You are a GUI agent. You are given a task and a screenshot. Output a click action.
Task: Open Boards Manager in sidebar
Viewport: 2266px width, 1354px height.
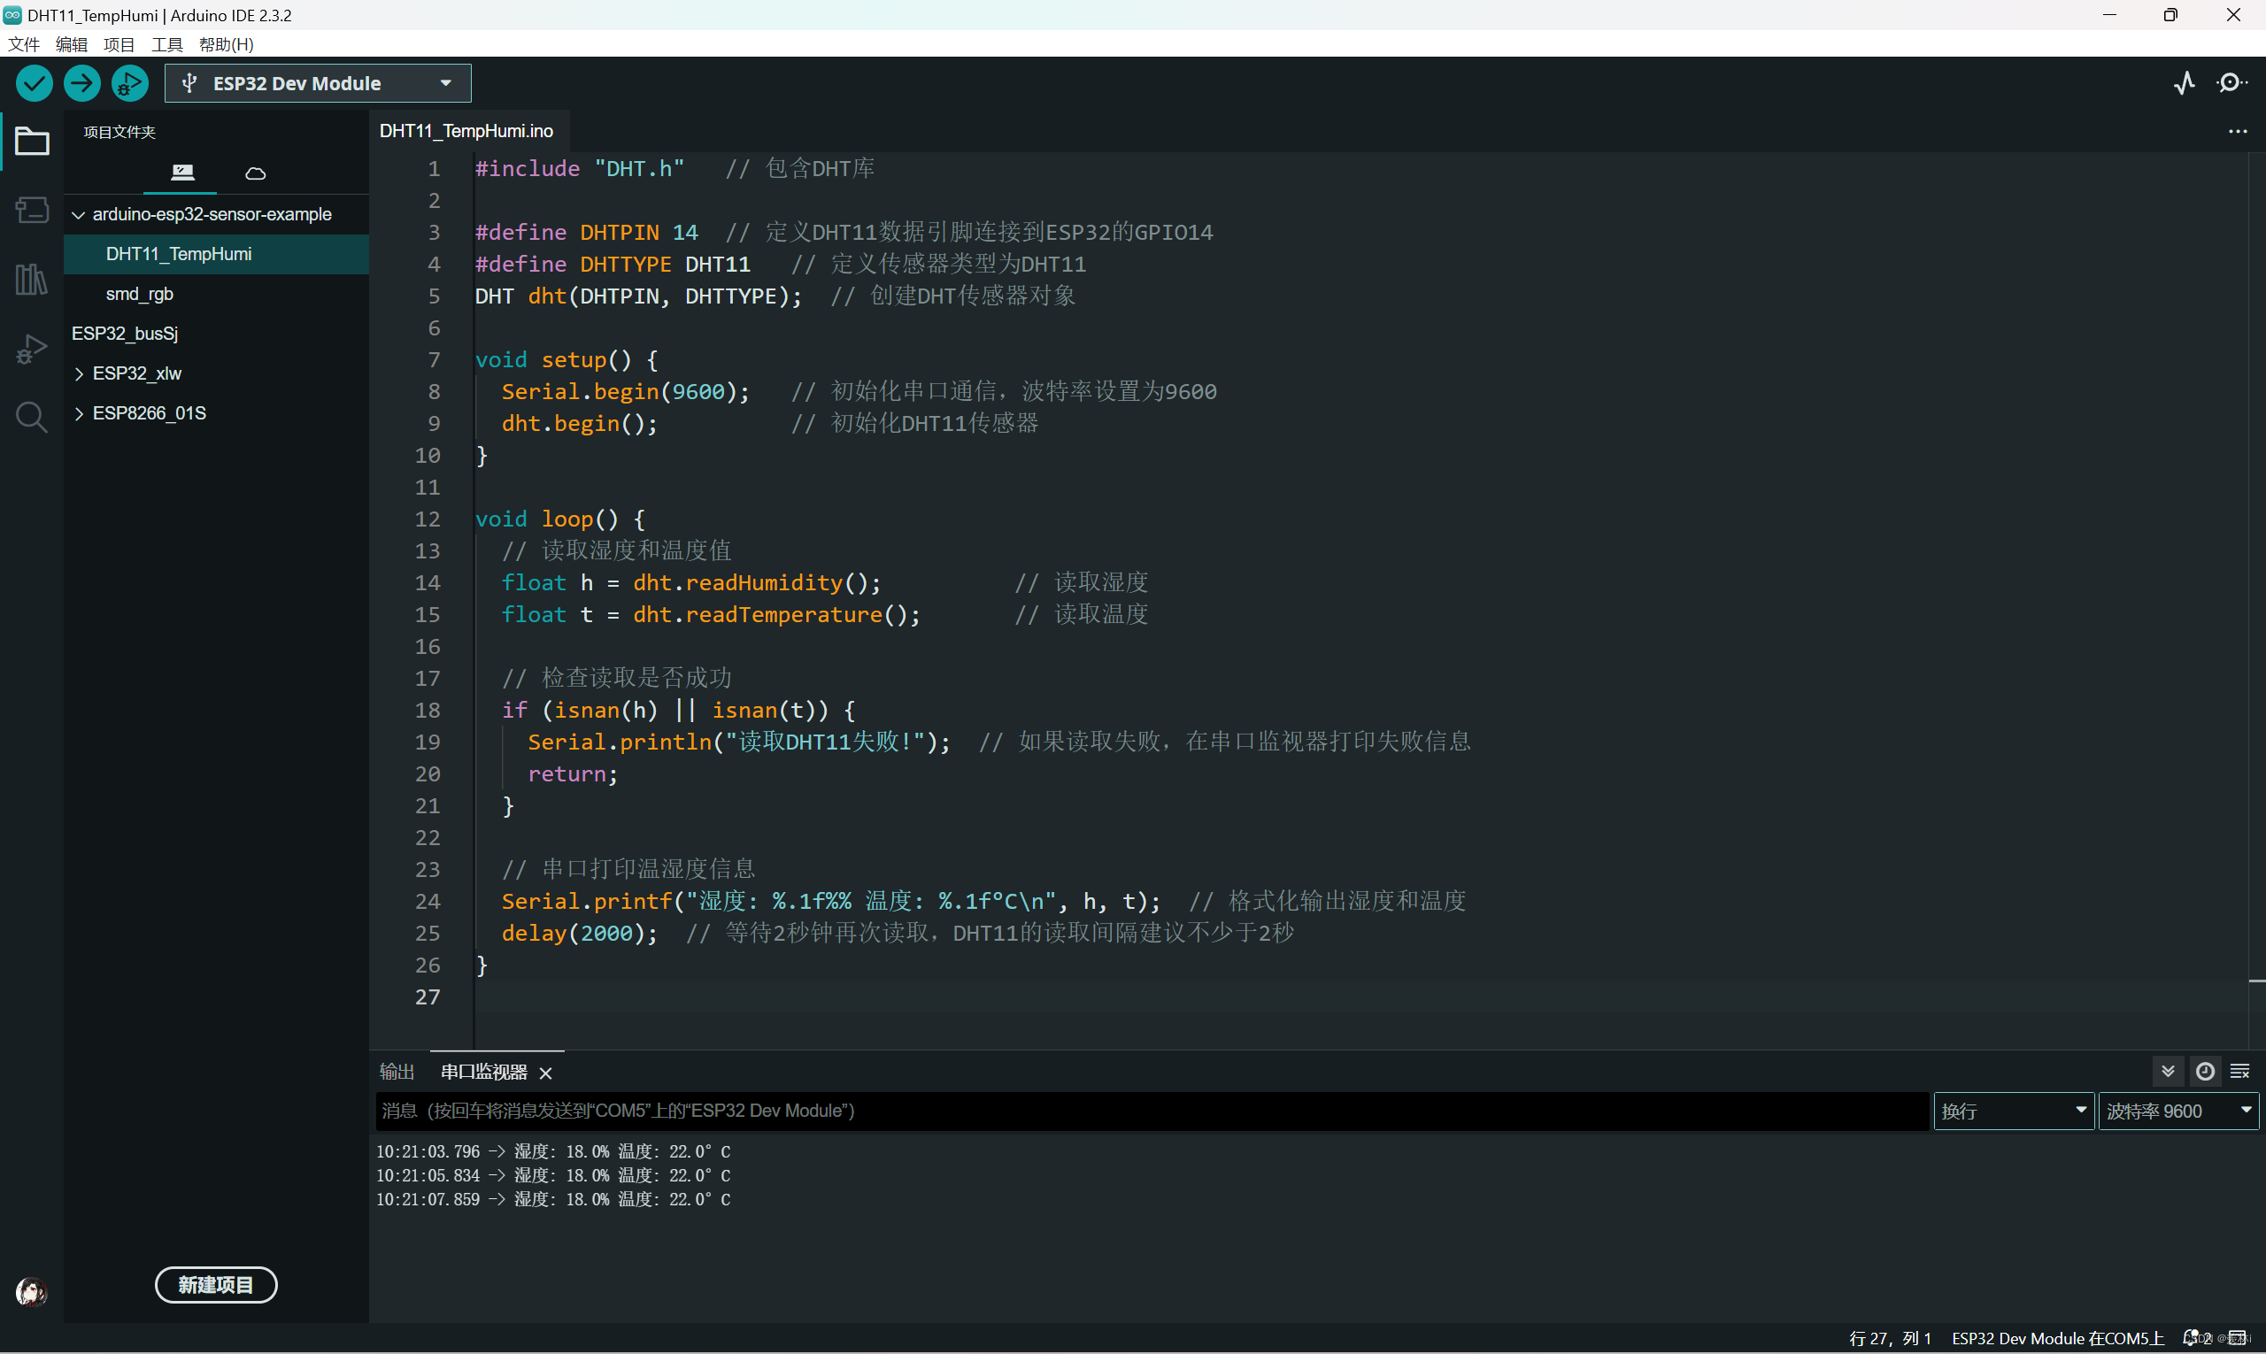tap(32, 210)
